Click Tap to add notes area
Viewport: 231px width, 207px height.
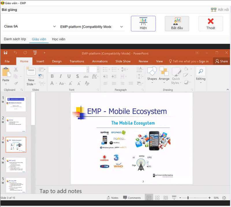pos(61,191)
